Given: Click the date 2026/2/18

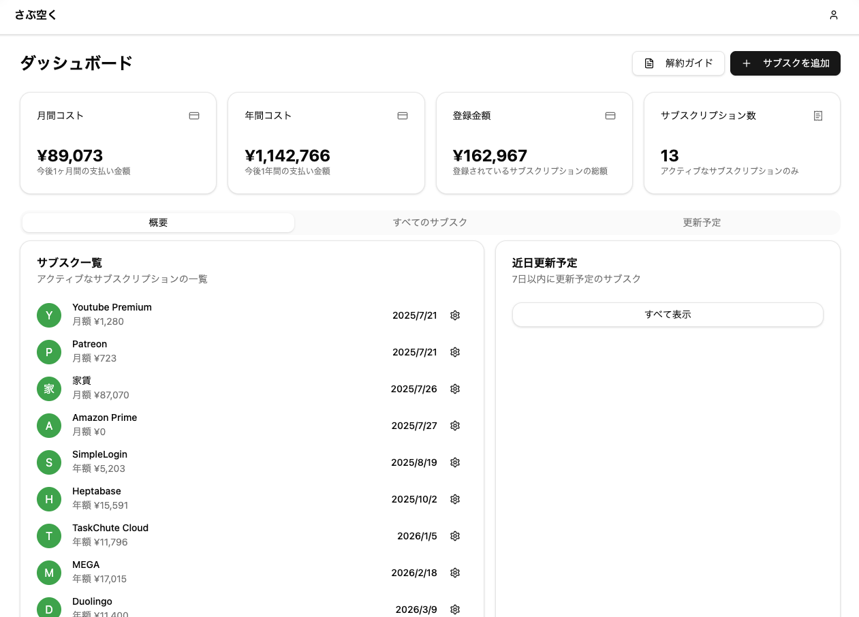Looking at the screenshot, I should 414,573.
